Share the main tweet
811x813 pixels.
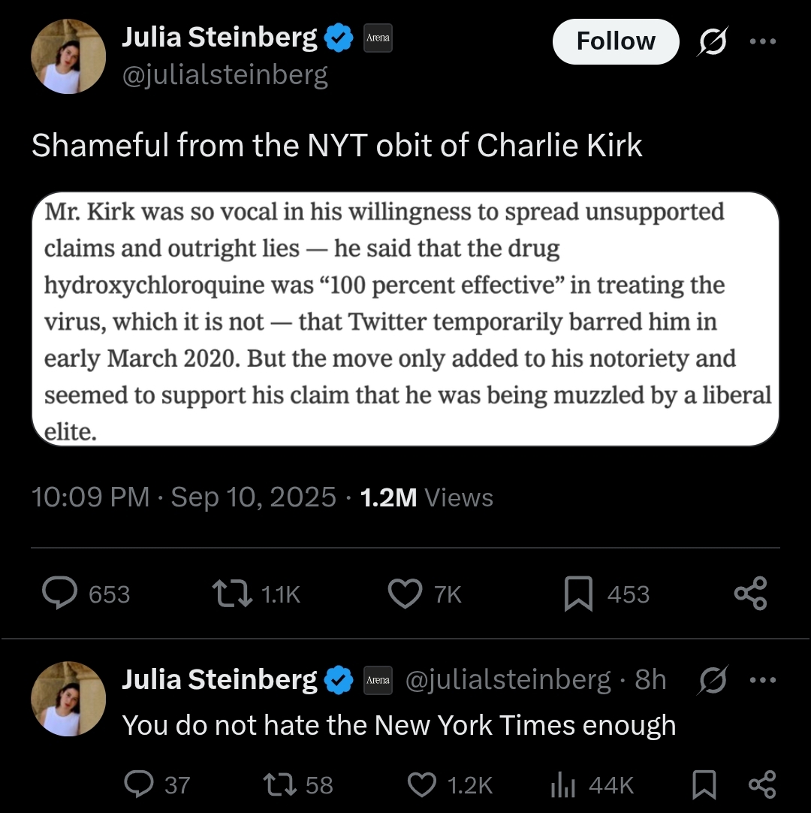(750, 594)
